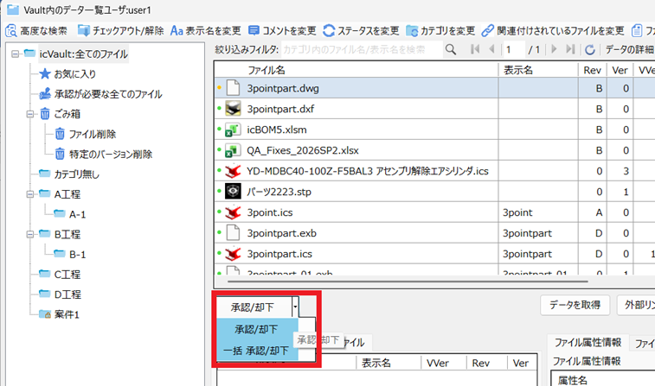655x386 pixels.
Task: Select YD-MDBC40-100Z-F5BAL3 アセンブリ解除エアシリンダ.ics row
Action: 434,171
